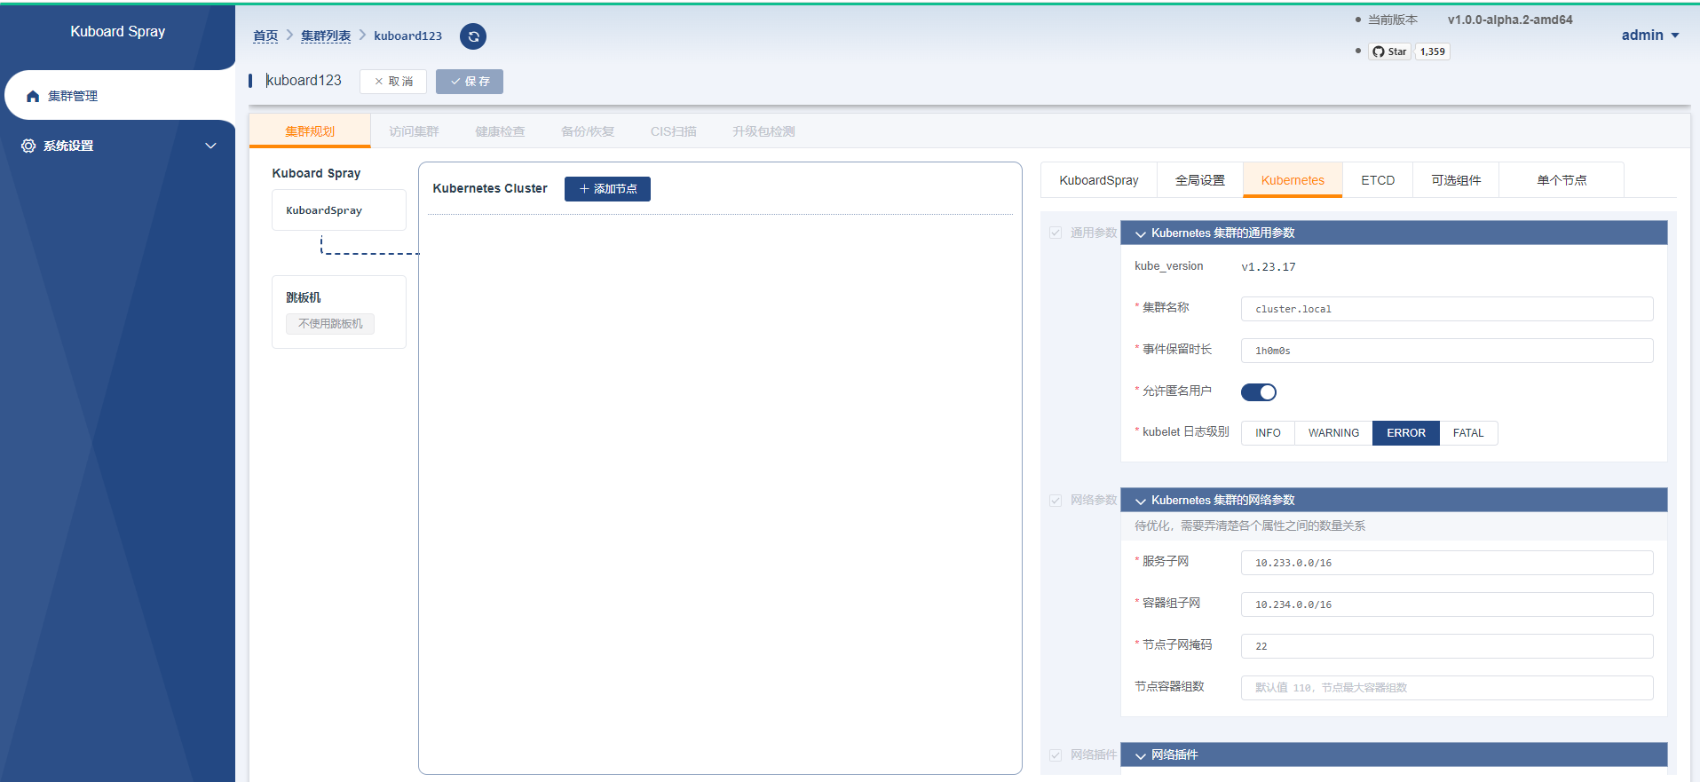Screen dimensions: 1700x782
Task: Open the 全局设置 tab
Action: (x=1200, y=180)
